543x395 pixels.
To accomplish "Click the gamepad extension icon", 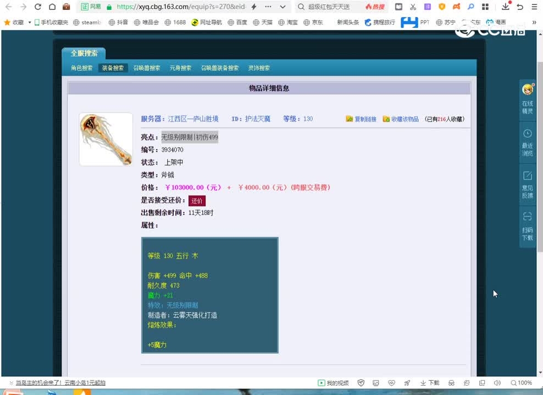I will [456, 7].
